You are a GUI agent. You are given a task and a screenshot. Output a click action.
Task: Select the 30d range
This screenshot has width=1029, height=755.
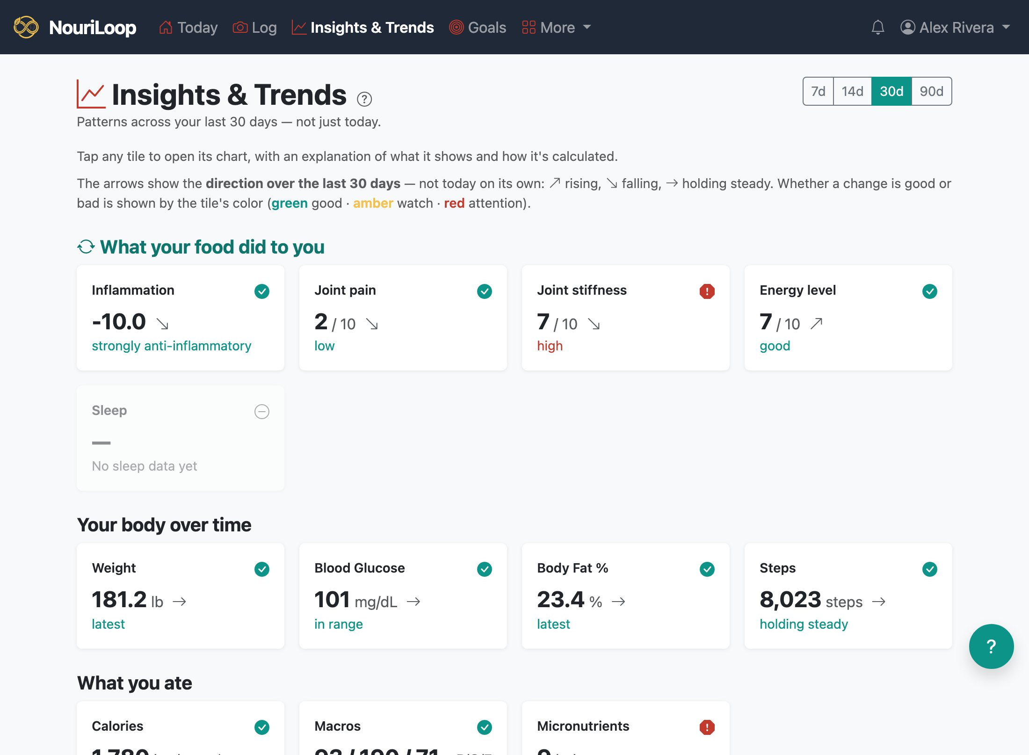891,91
